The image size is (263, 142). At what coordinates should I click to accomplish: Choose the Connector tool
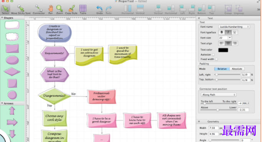point(39,9)
